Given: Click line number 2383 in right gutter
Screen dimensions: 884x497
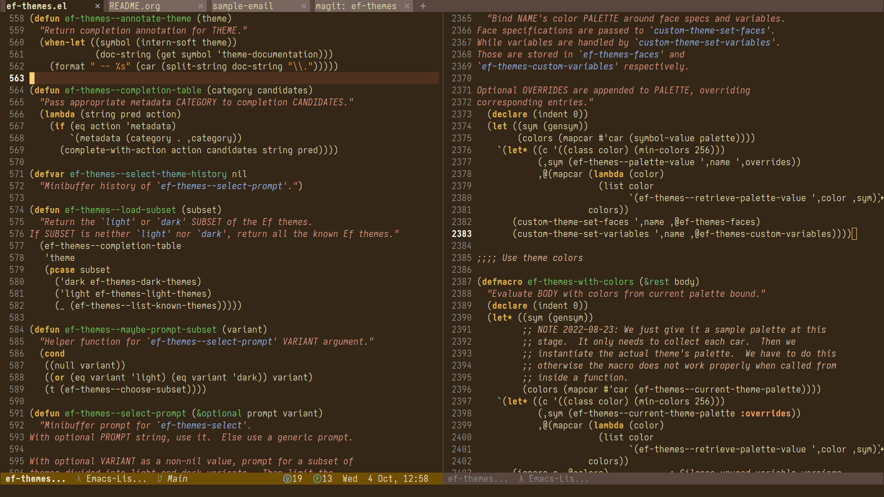Looking at the screenshot, I should click(x=462, y=234).
